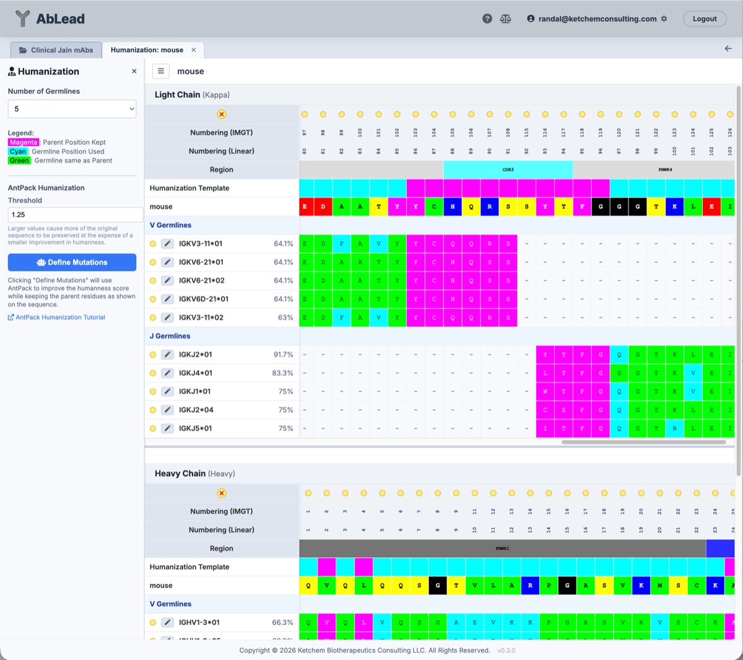Viewport: 743px width, 660px height.
Task: Select the Humanization: mouse tab
Action: tap(147, 50)
